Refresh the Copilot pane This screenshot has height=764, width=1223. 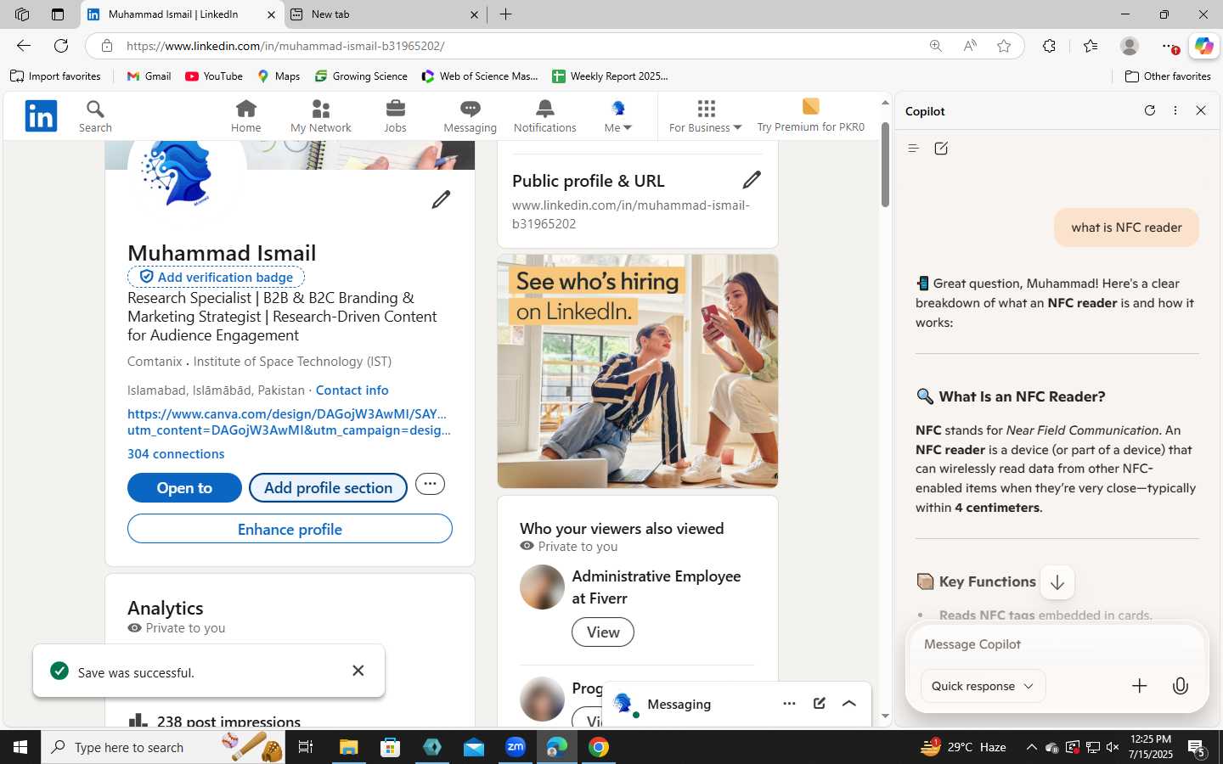[1150, 110]
